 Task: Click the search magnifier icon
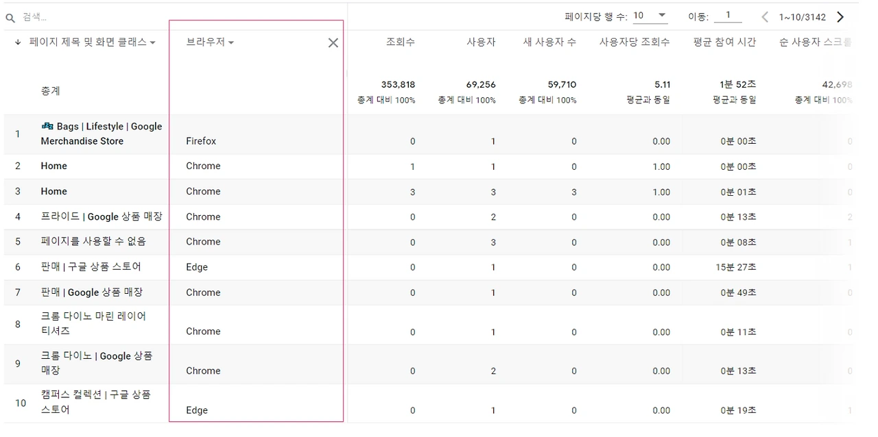pos(10,18)
